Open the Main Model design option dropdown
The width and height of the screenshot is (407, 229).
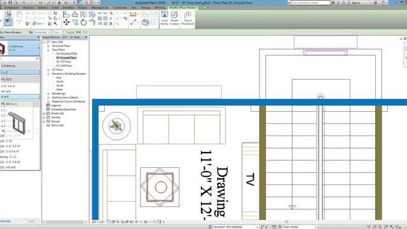[x=315, y=227]
